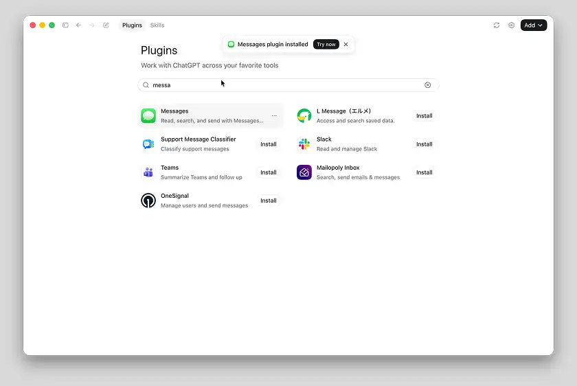Install the L Message plugin
Screen dimensions: 577x386
coord(425,116)
